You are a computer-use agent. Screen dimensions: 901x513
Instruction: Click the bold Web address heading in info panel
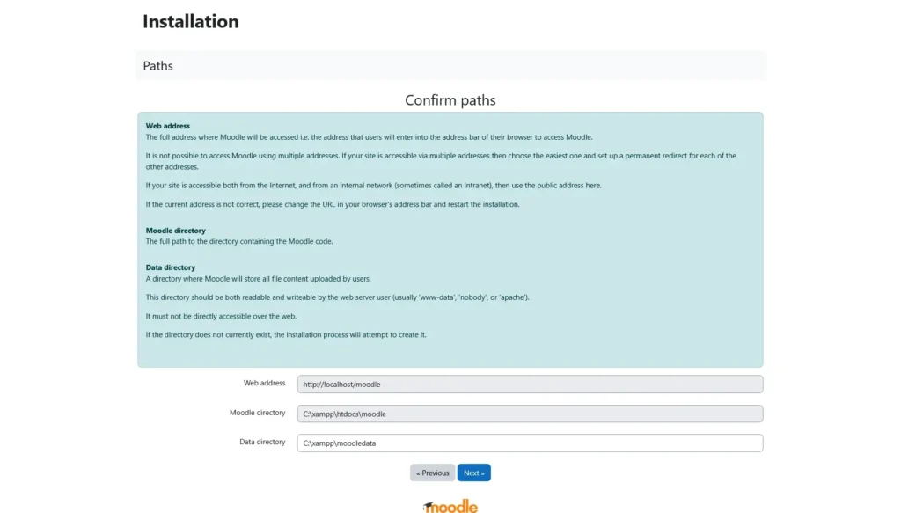(x=169, y=124)
